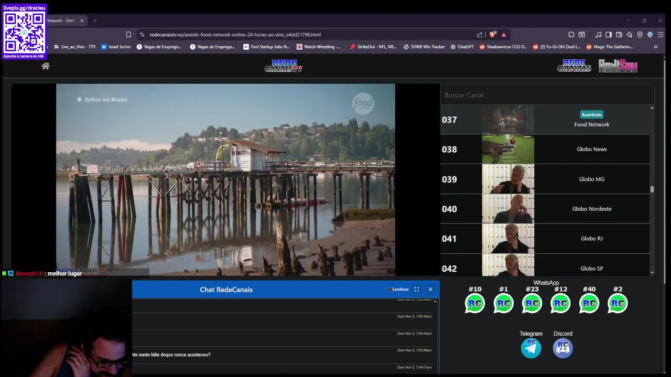Click the address bar URL

tap(235, 35)
